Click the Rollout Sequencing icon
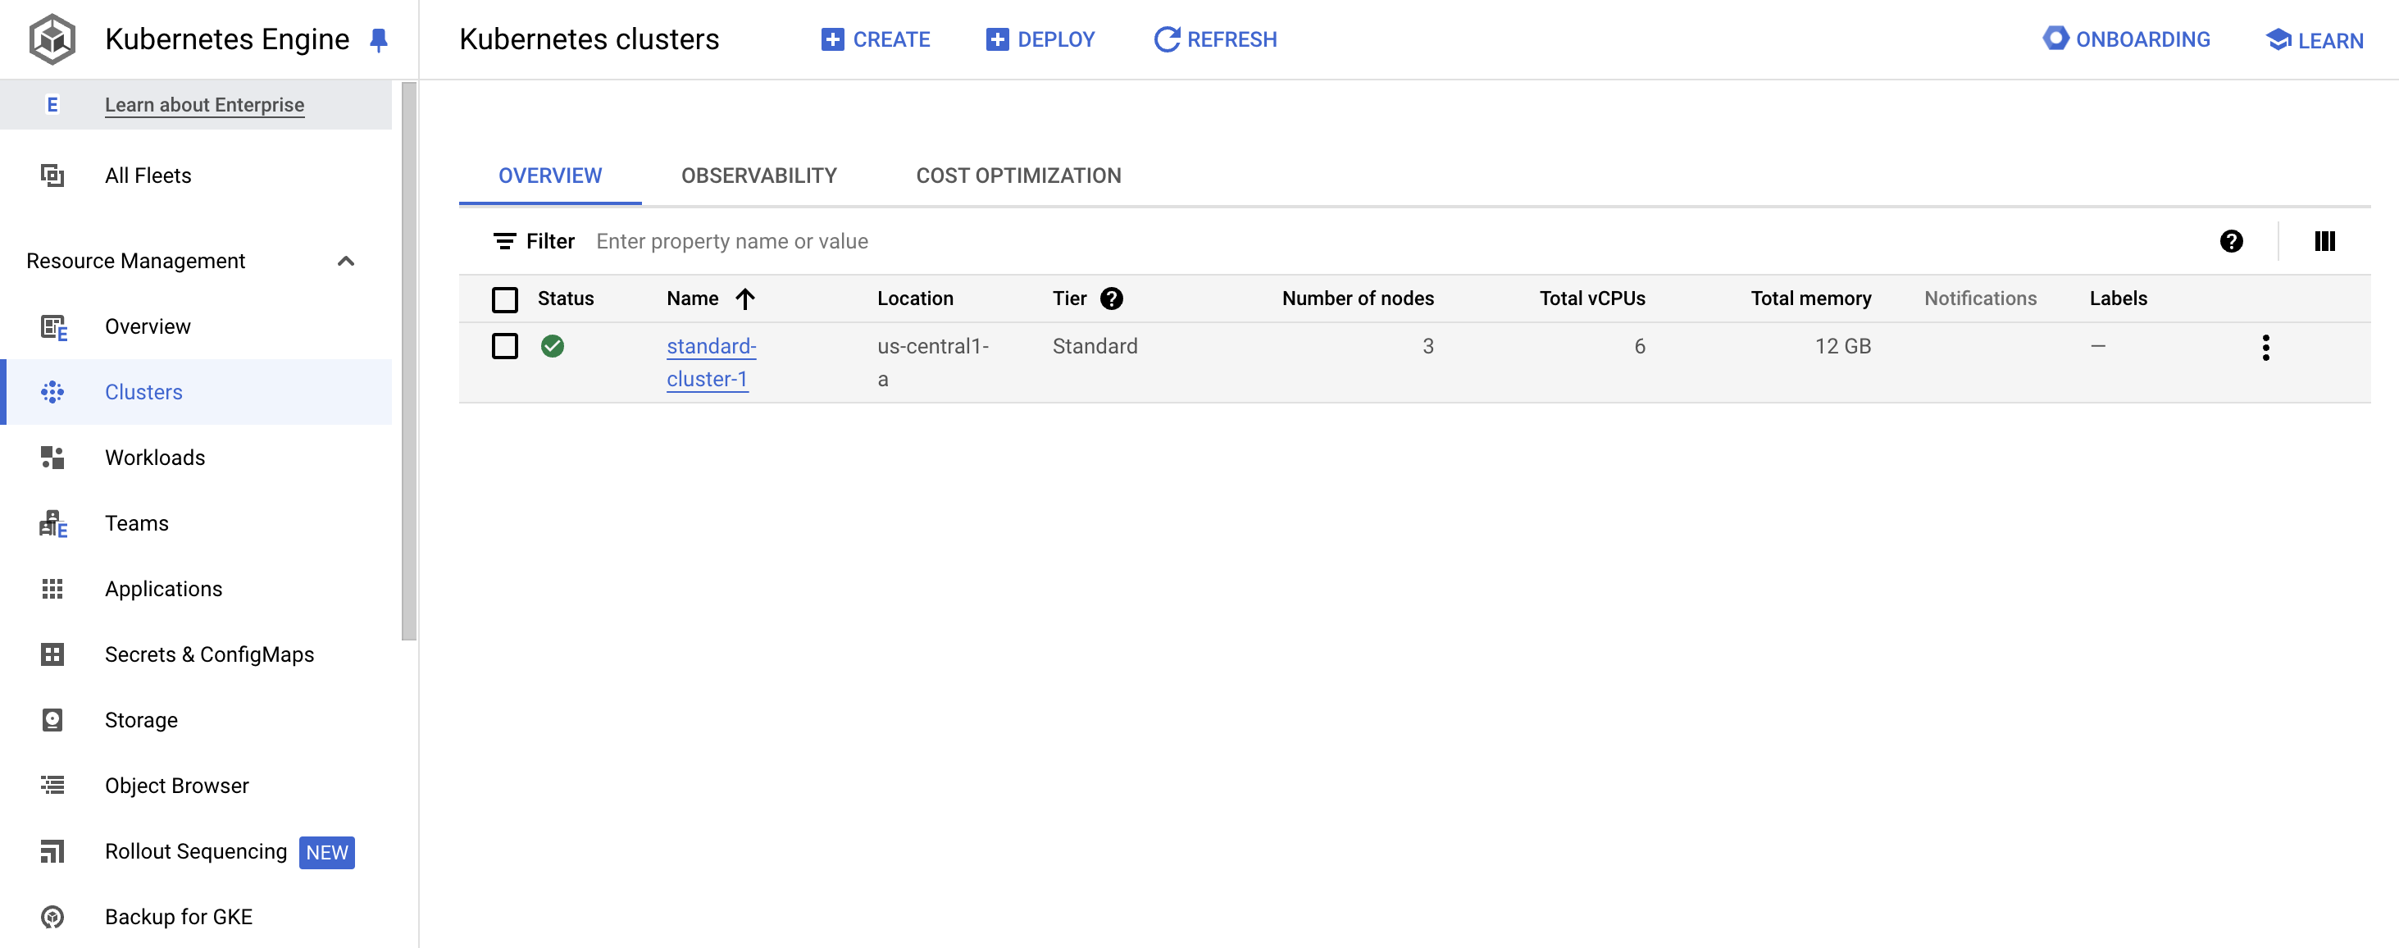The image size is (2399, 948). [x=52, y=851]
